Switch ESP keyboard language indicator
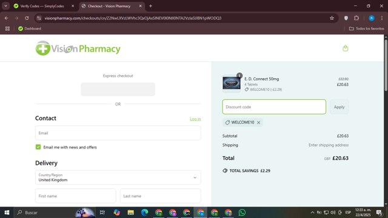Viewport: 388px width, 218px height. 348,213
